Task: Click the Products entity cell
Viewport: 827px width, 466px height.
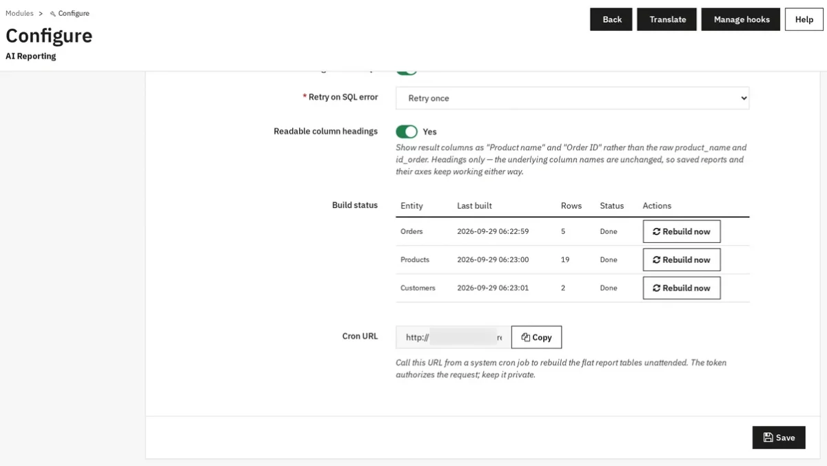Action: tap(415, 260)
